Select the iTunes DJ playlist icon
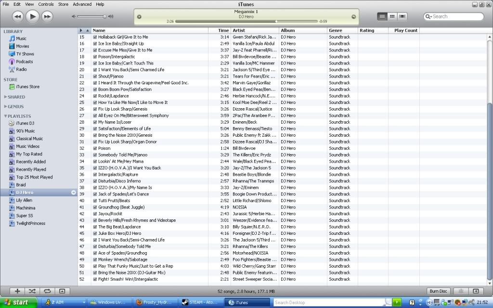Image resolution: width=493 pixels, height=308 pixels. point(12,123)
